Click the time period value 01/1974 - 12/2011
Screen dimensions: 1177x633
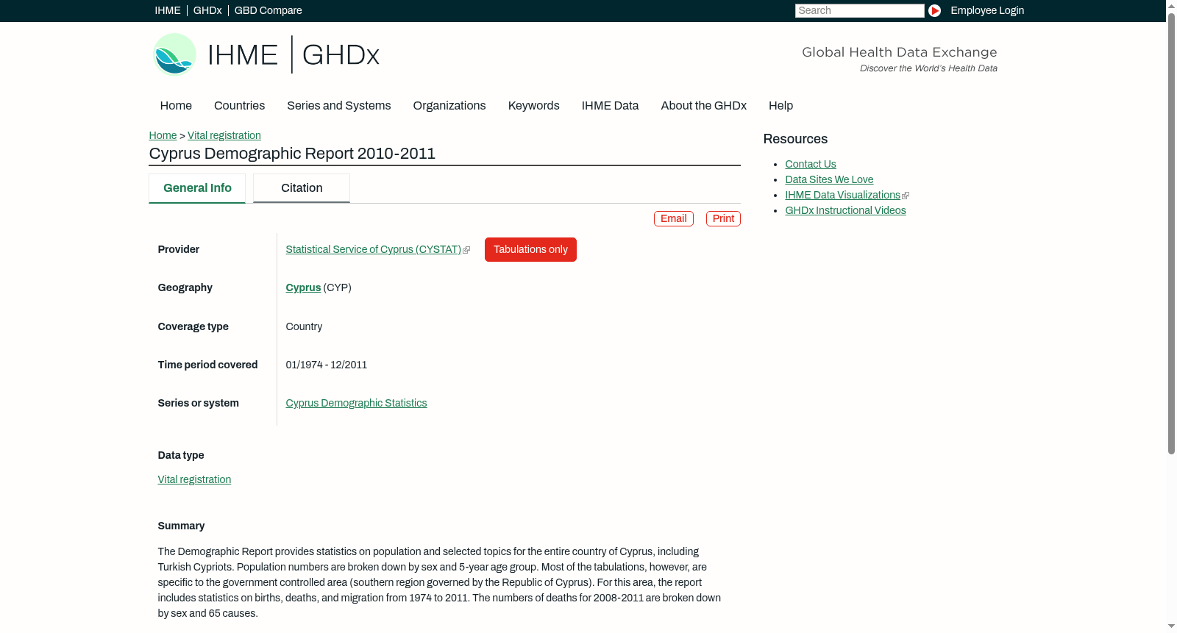coord(326,365)
